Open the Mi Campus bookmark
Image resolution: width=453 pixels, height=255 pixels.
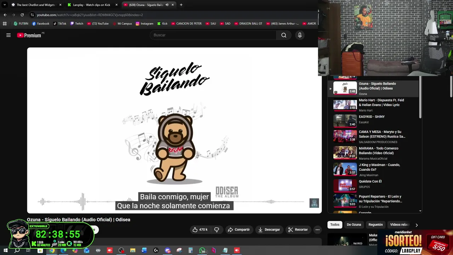[122, 24]
